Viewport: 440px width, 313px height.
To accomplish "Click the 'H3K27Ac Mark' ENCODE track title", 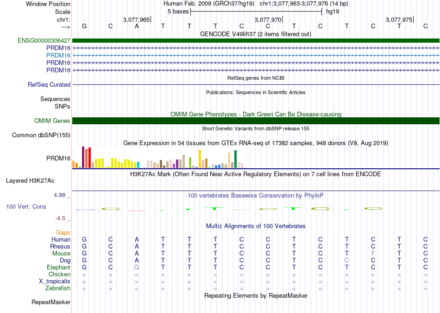I will tap(256, 174).
